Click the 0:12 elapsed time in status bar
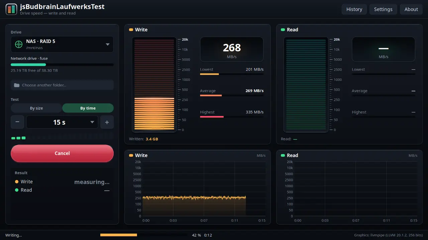 click(208, 235)
